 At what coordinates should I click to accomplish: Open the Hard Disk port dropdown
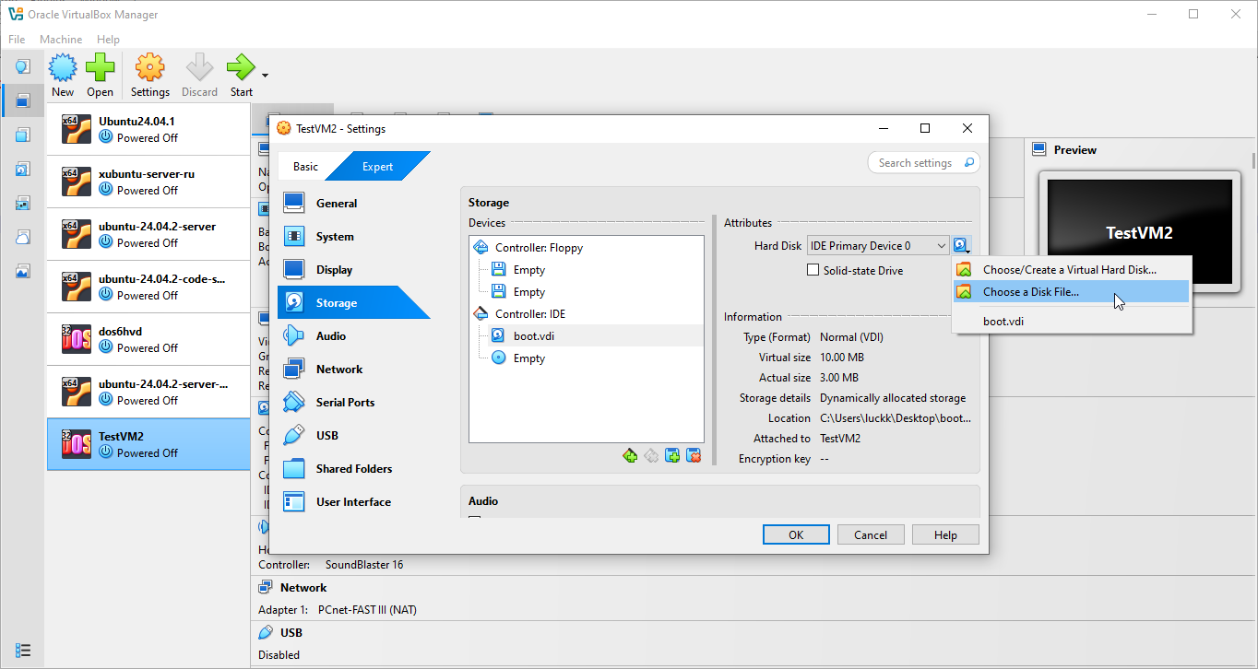(x=876, y=244)
